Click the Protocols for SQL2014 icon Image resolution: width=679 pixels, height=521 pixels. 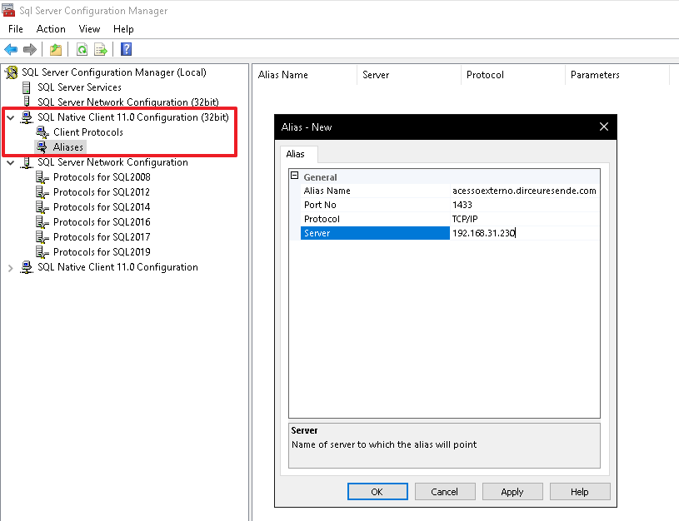coord(42,207)
